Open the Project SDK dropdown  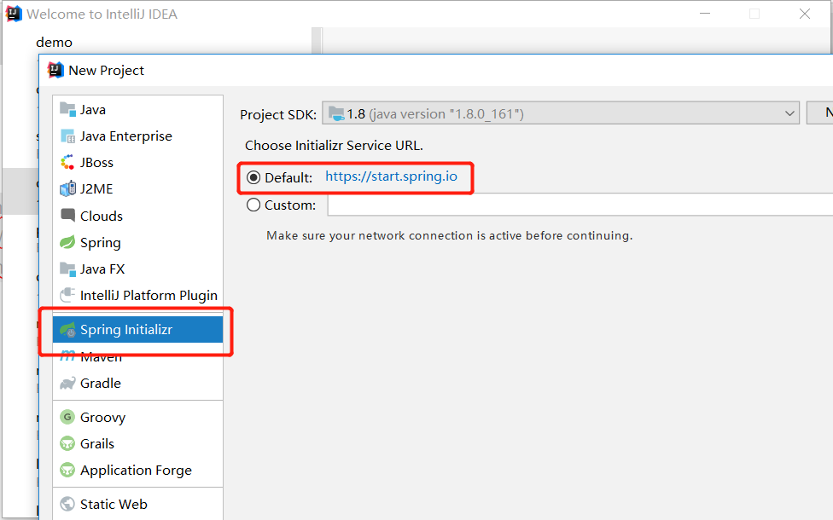click(x=561, y=113)
